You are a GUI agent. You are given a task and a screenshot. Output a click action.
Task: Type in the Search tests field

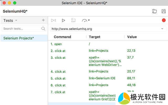[x=21, y=29]
